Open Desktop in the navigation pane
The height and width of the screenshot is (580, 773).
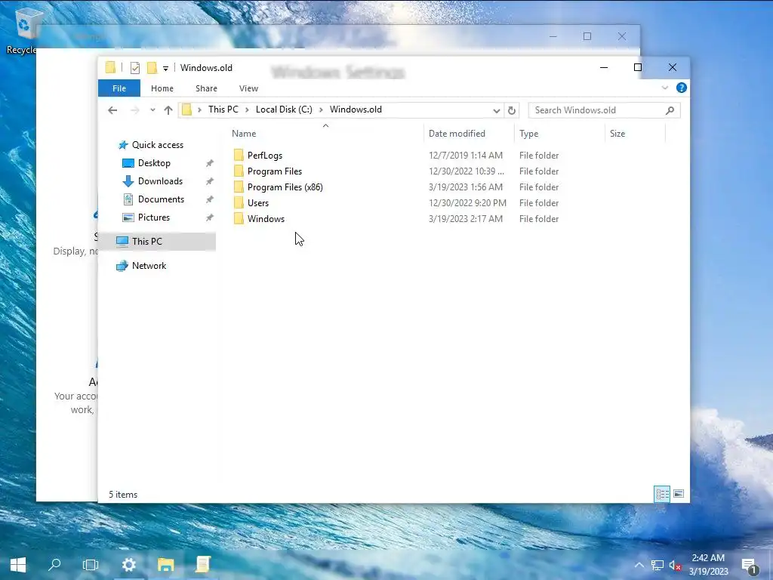coord(154,163)
